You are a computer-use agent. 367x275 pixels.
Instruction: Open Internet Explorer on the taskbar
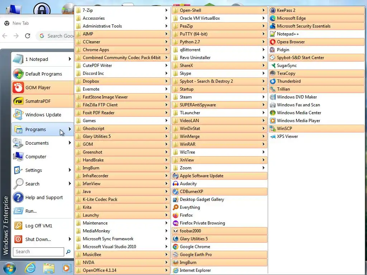(30, 268)
